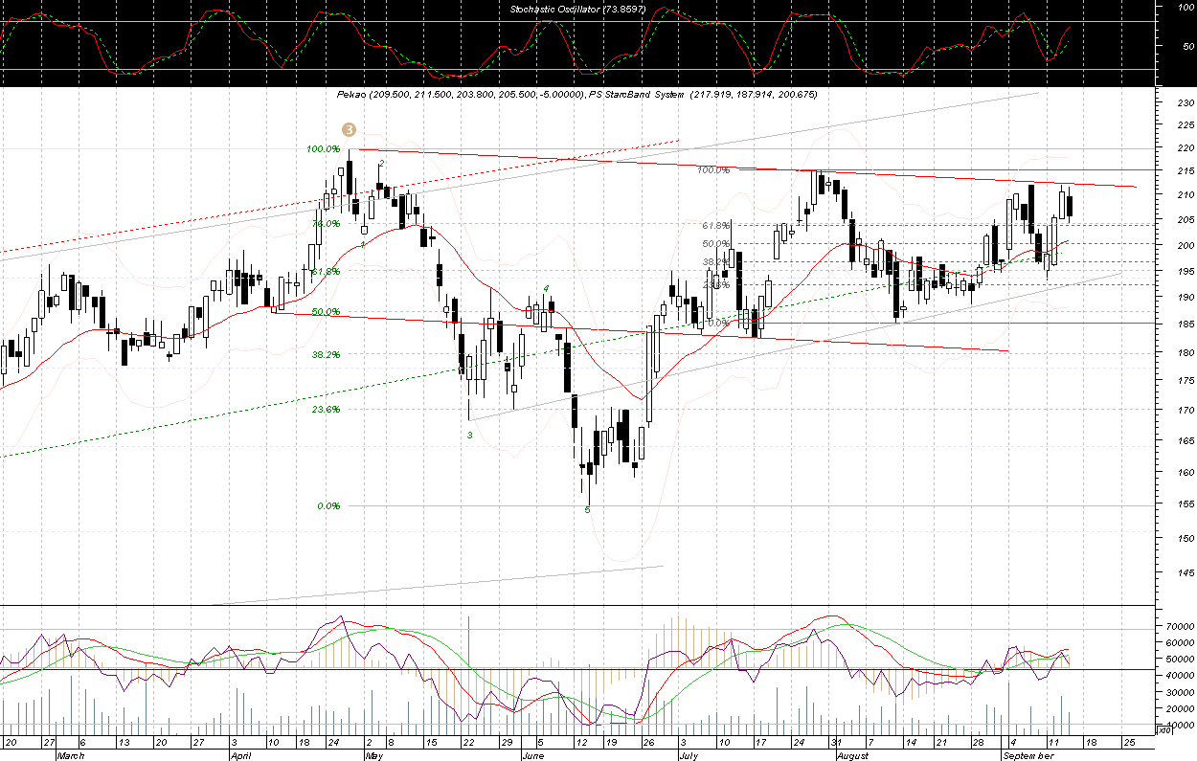Select the 155 price axis label
Viewport: 1197px width, 761px height.
pos(1184,504)
